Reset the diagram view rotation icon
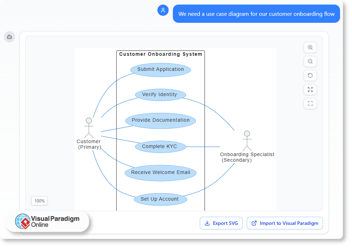The image size is (352, 248). click(x=310, y=75)
